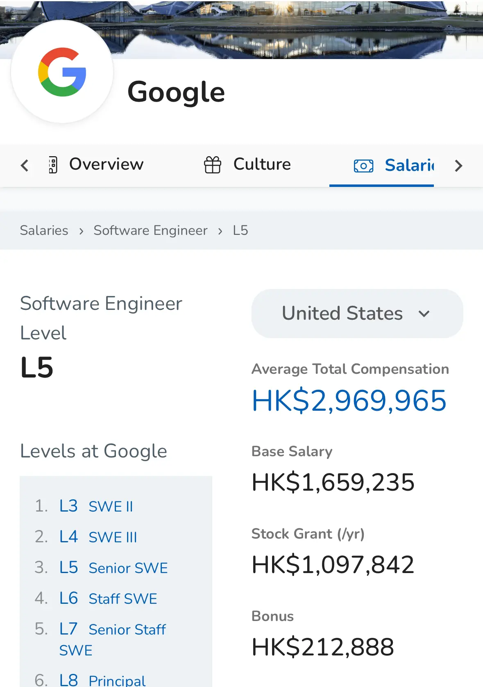Screen dimensions: 483x687
Task: Switch to the Culture tab
Action: pyautogui.click(x=262, y=164)
